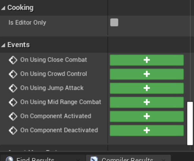194x161 pixels.
Task: Add On Component Activated event
Action: tap(146, 116)
